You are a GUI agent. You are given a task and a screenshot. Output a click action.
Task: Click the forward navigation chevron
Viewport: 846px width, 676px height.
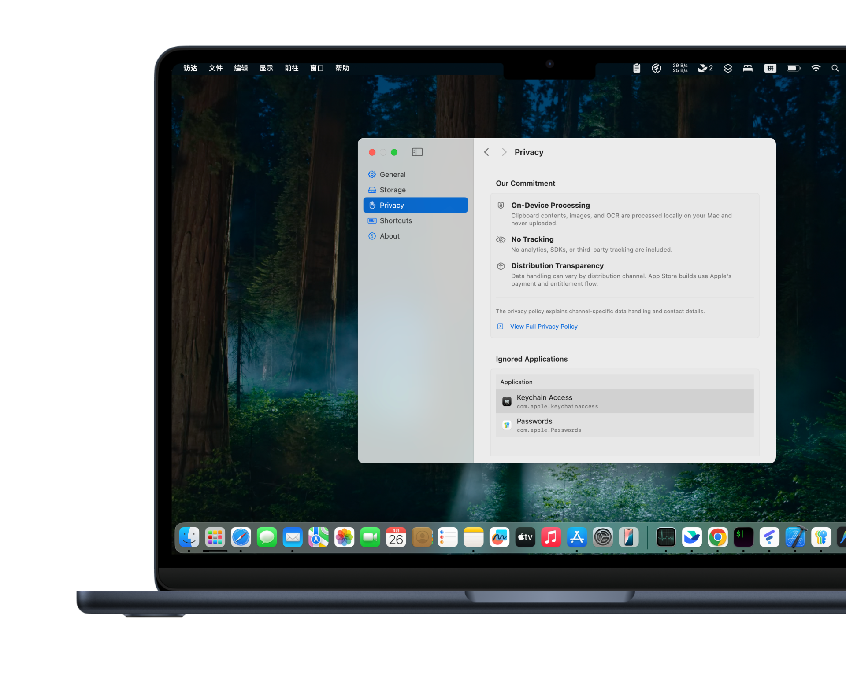(x=504, y=152)
